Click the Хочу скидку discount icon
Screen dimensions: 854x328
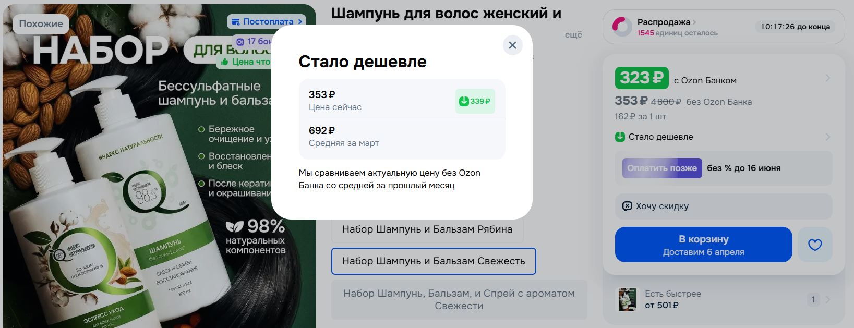click(x=627, y=206)
